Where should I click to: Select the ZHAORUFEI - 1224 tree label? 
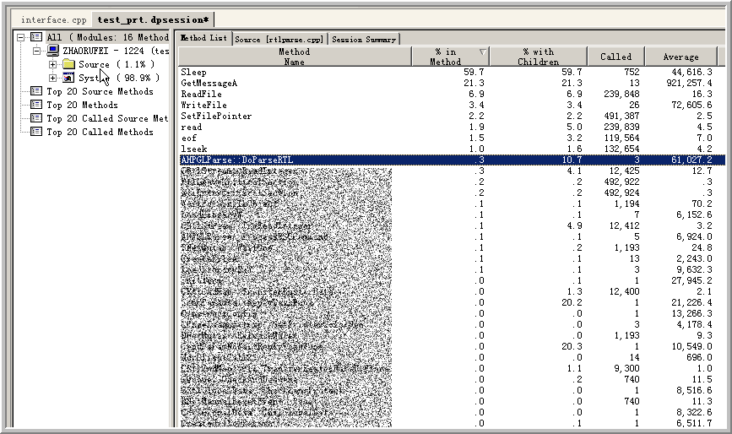click(x=116, y=51)
